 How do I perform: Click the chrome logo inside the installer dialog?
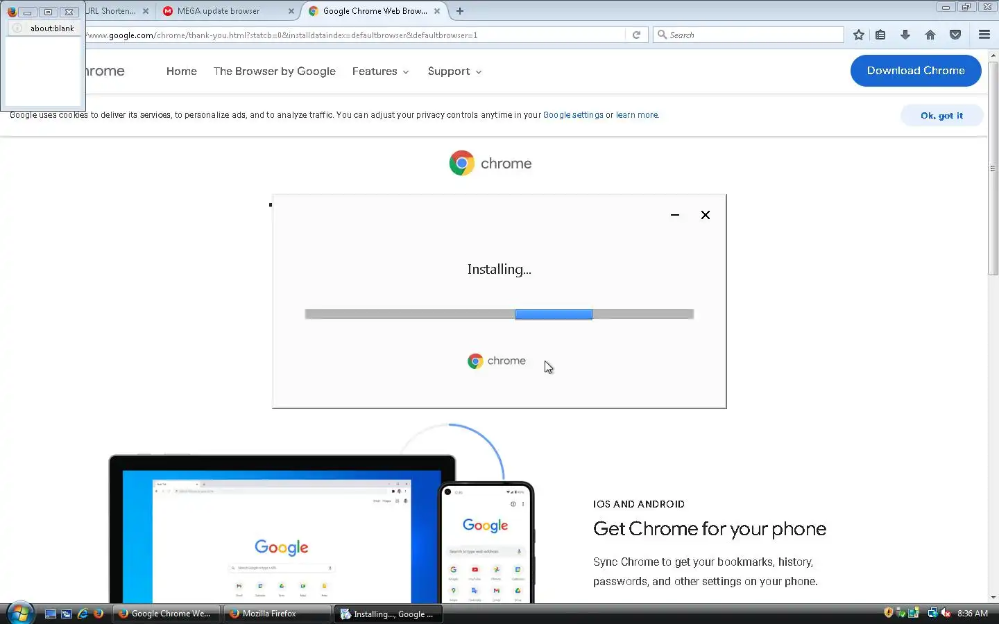pyautogui.click(x=497, y=361)
